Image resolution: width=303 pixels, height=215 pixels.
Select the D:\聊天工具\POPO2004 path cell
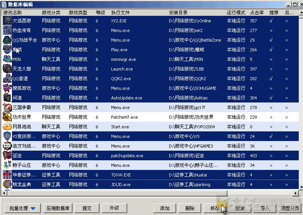point(192,127)
